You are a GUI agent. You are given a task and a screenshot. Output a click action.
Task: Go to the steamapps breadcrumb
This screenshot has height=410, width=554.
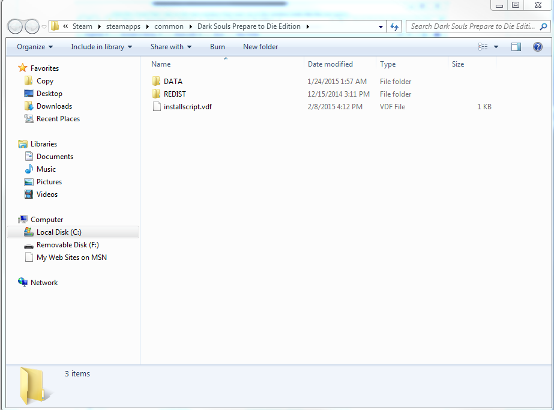point(123,26)
